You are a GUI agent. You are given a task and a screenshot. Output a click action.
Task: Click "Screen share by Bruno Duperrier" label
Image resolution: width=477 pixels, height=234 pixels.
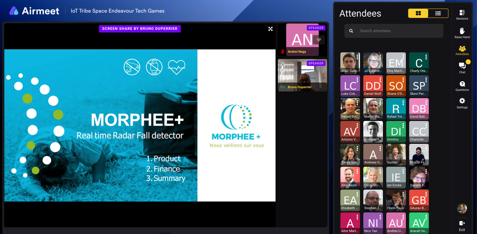pyautogui.click(x=140, y=29)
